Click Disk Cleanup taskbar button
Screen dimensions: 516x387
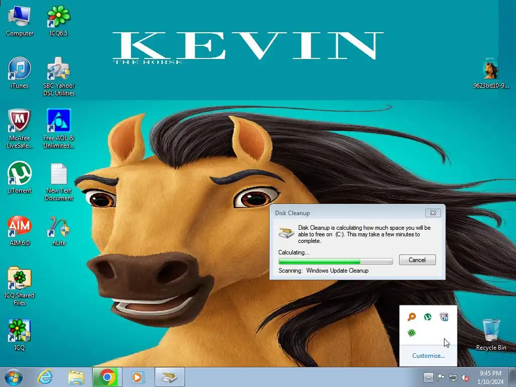170,377
